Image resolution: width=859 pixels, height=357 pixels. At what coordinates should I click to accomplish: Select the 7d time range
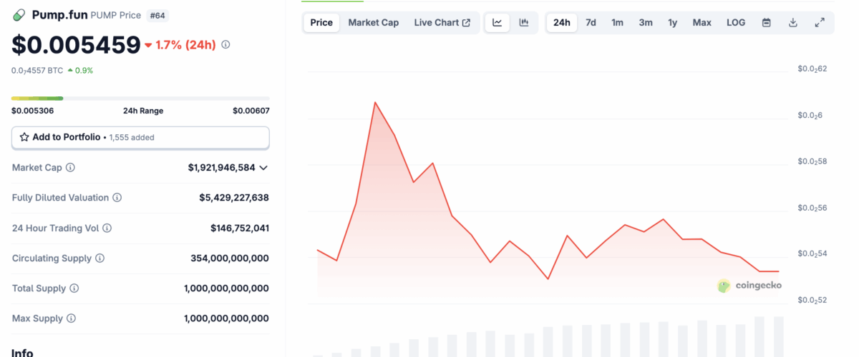pyautogui.click(x=591, y=23)
